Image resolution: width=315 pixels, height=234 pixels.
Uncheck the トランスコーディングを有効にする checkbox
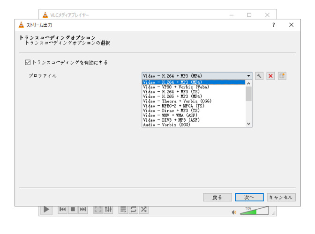coord(28,62)
